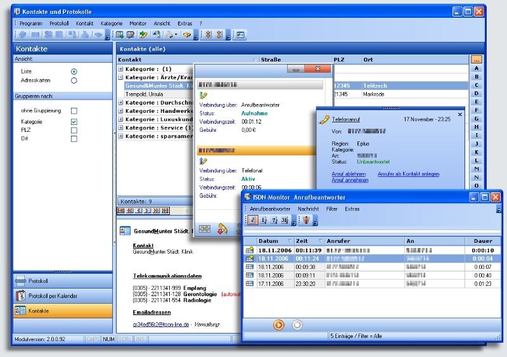Select ISDN-Monitor filter icon '2'
Screen dimensions: 507x357
click(252, 221)
